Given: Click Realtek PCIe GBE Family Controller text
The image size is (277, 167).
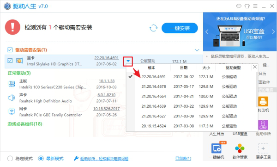Looking at the screenshot, I should tap(50, 115).
